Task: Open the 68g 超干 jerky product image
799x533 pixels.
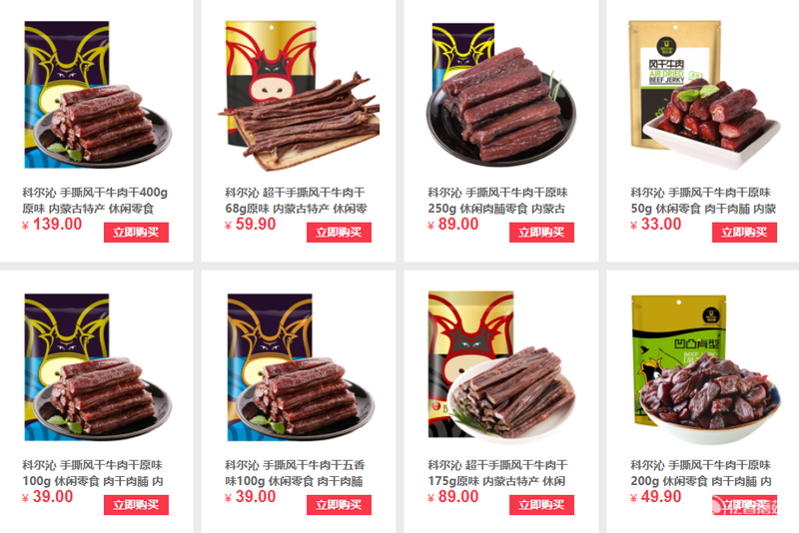Action: pyautogui.click(x=299, y=95)
